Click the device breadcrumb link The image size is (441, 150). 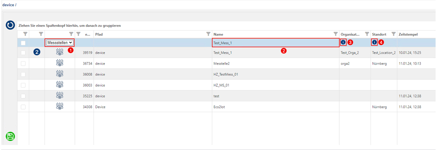tap(8, 5)
